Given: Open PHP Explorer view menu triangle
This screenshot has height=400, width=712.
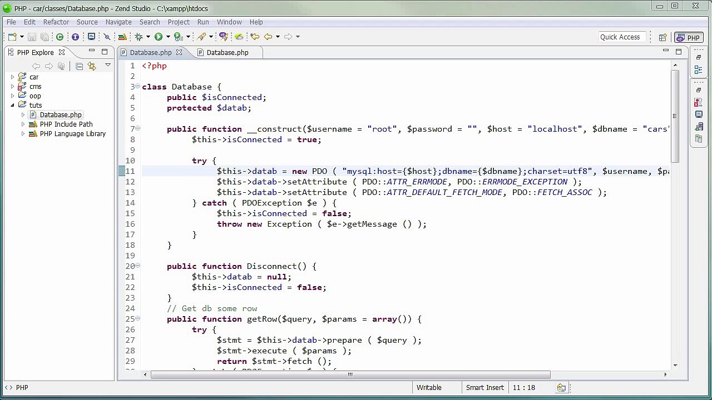Looking at the screenshot, I should pos(108,66).
